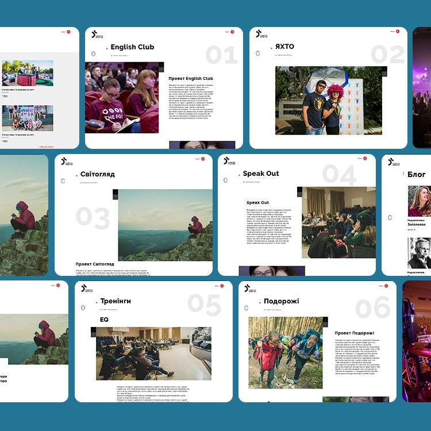Click the logo on the ЯХТО page

coord(261,34)
